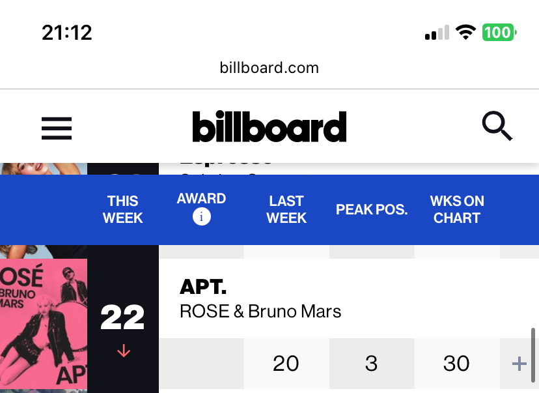
Task: Tap the cellular signal bars icon
Action: [437, 33]
